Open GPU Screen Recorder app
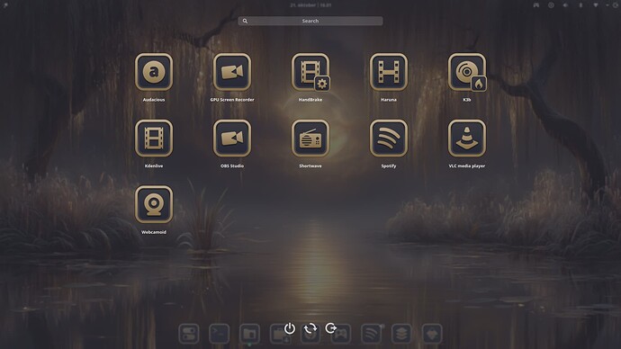The height and width of the screenshot is (349, 621). 232,72
